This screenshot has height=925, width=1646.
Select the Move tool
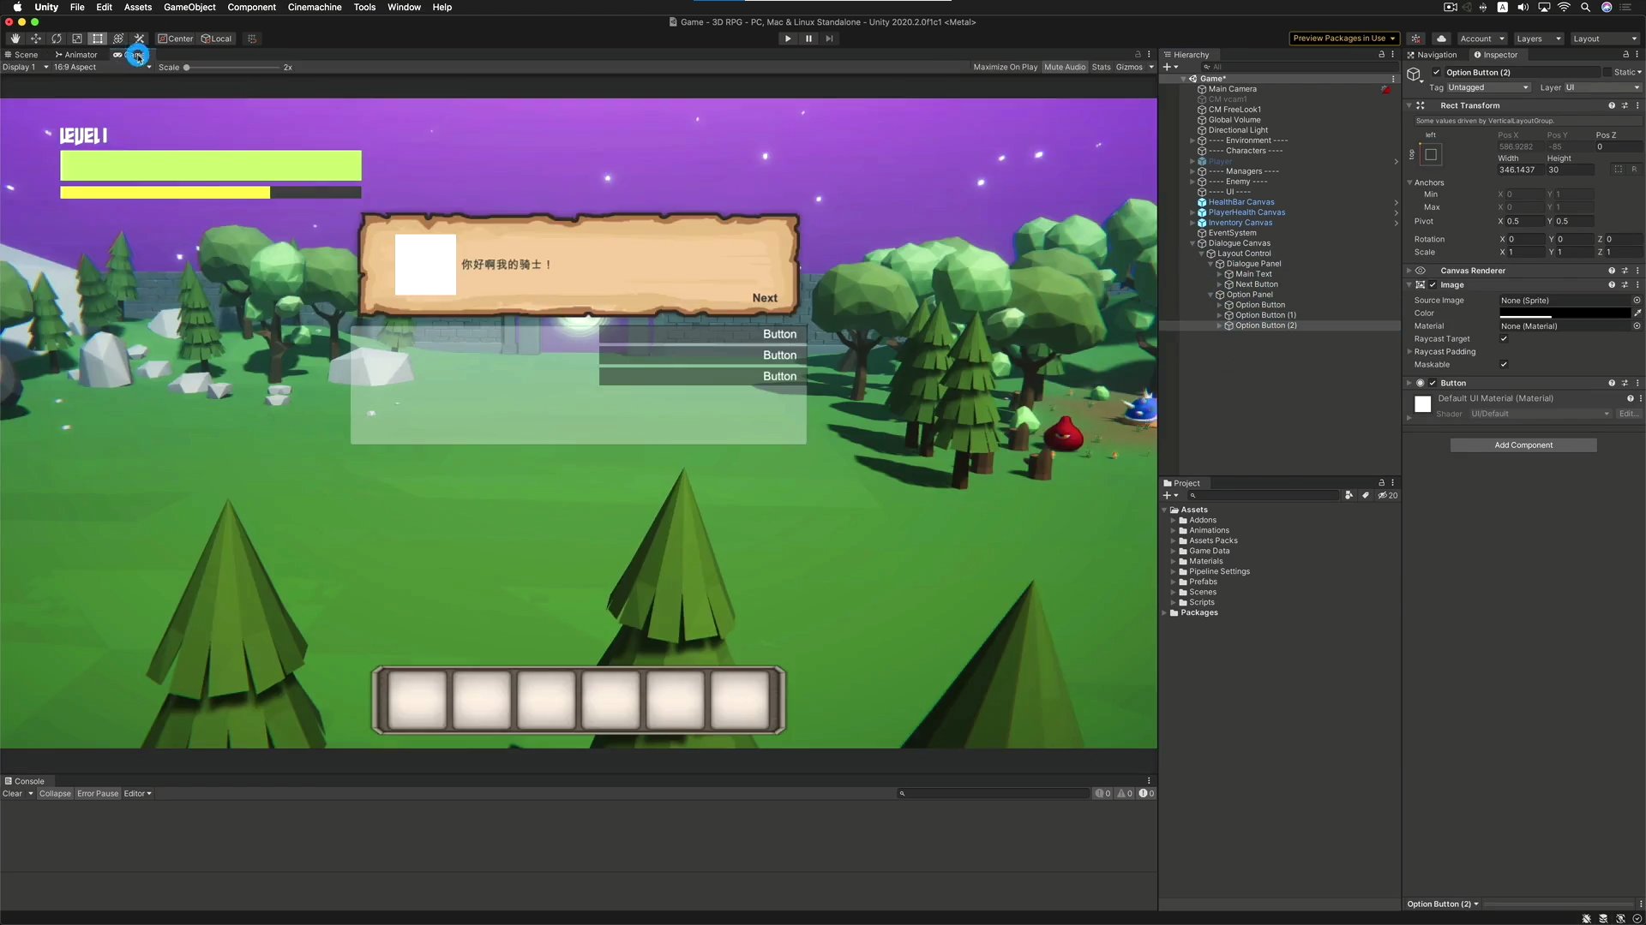click(36, 39)
